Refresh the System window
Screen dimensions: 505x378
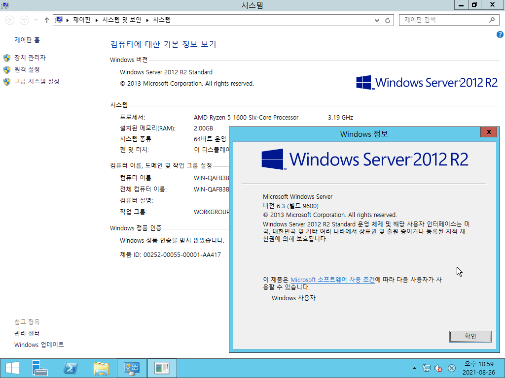(388, 20)
